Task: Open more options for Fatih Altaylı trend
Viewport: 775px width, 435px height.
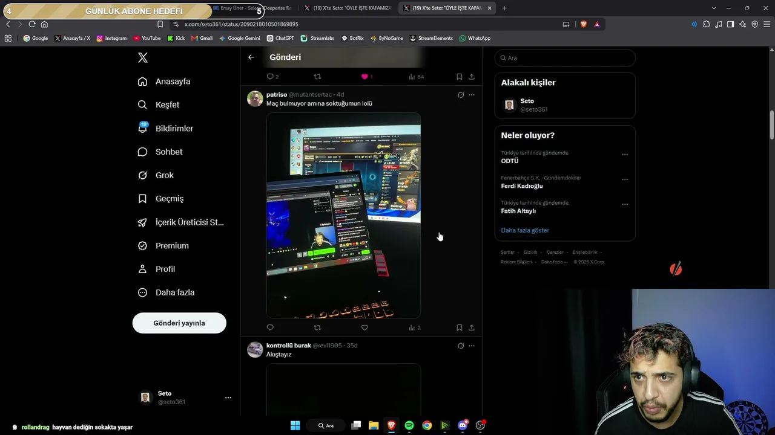Action: coord(625,204)
